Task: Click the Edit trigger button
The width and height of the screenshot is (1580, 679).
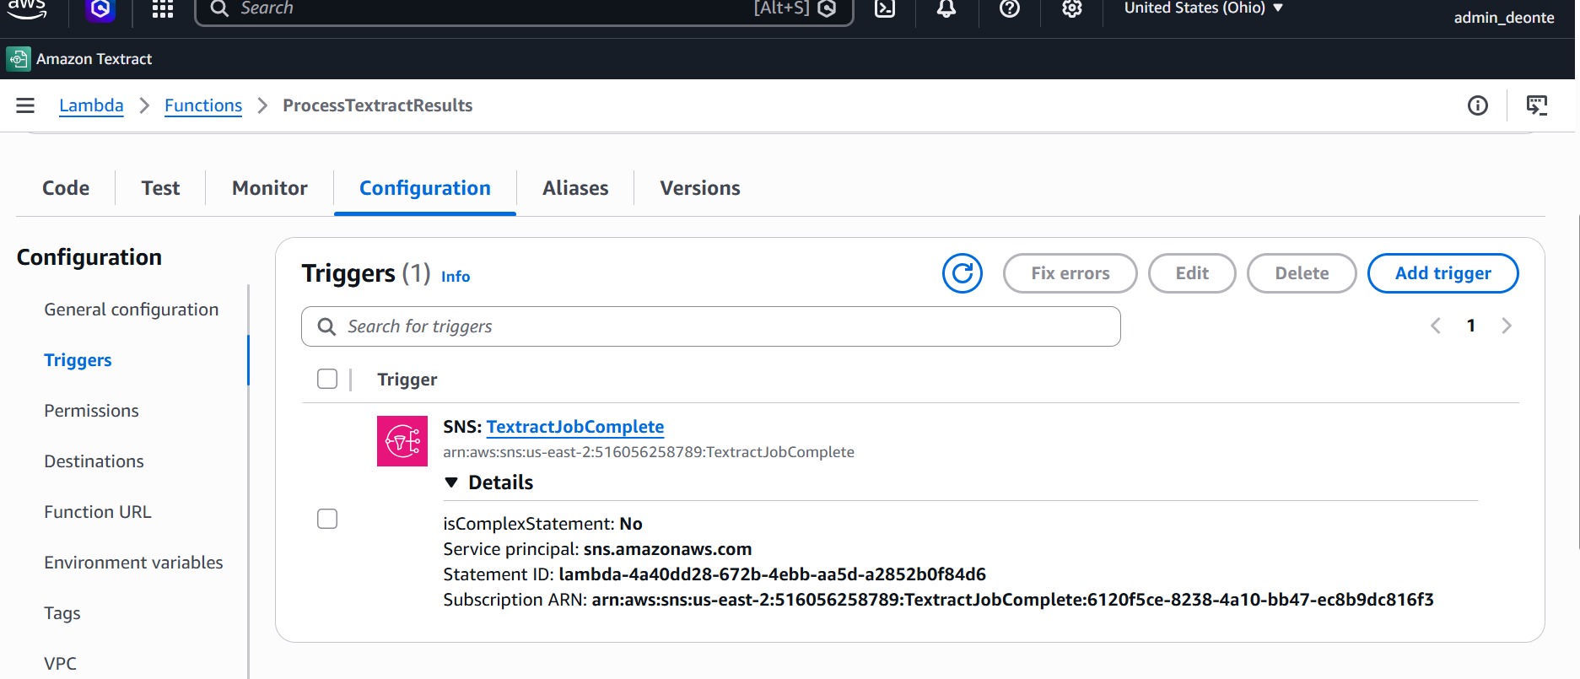Action: tap(1192, 273)
